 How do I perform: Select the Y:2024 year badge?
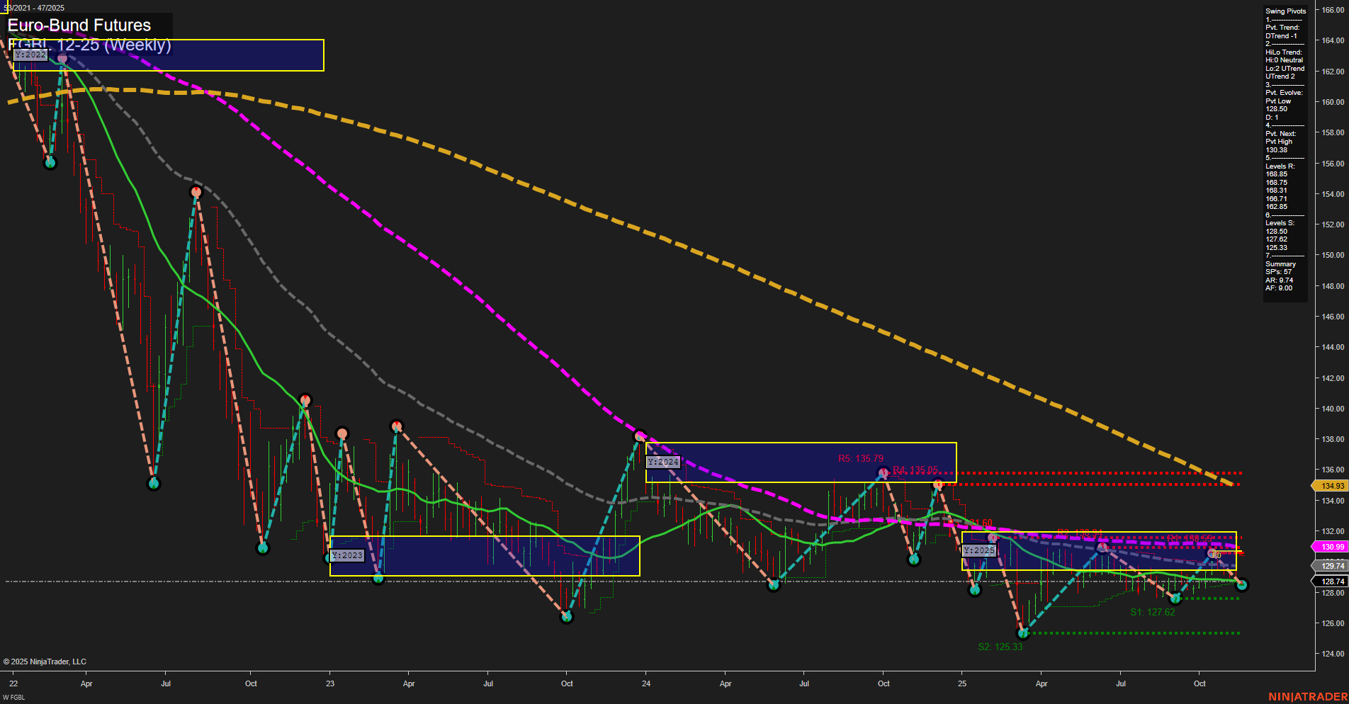click(663, 461)
